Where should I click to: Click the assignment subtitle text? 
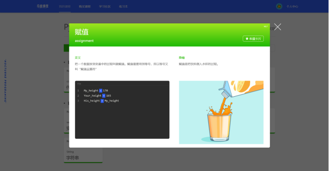(84, 41)
